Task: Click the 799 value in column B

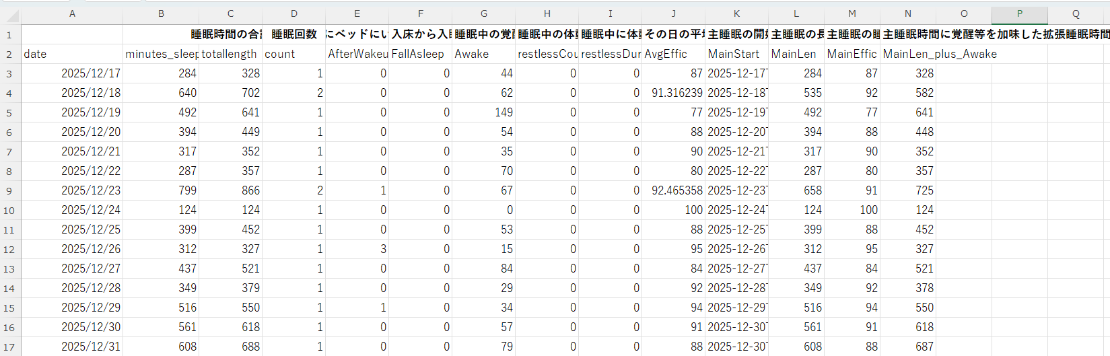Action: [x=161, y=190]
